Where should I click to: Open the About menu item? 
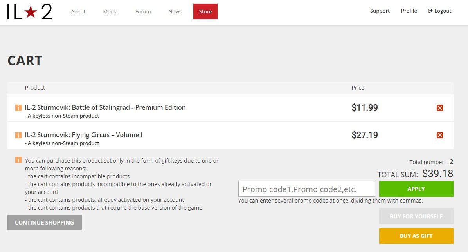[x=78, y=11]
